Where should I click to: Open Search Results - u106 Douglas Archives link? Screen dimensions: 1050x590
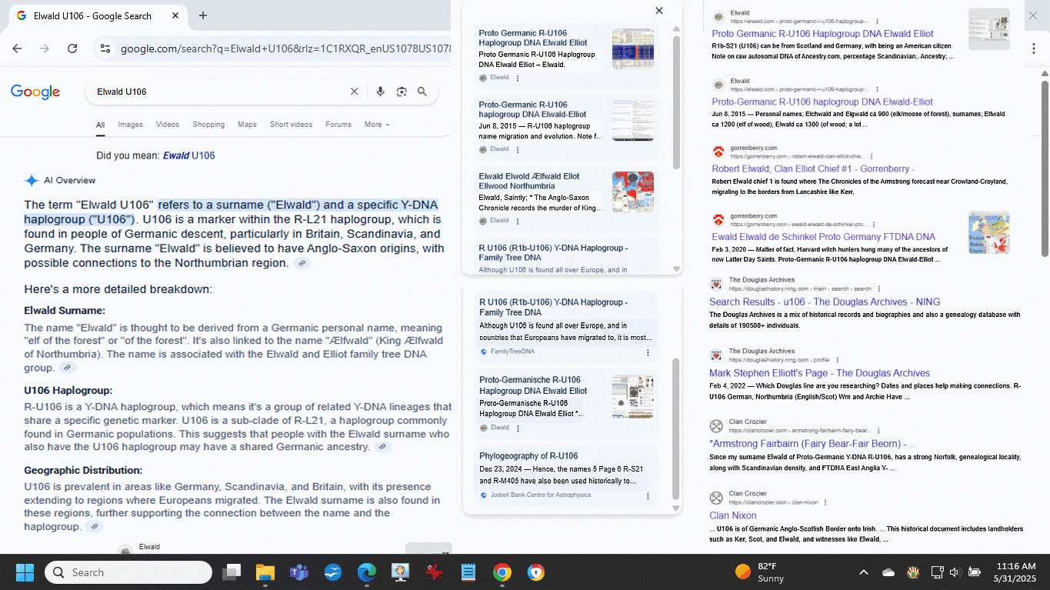[825, 302]
